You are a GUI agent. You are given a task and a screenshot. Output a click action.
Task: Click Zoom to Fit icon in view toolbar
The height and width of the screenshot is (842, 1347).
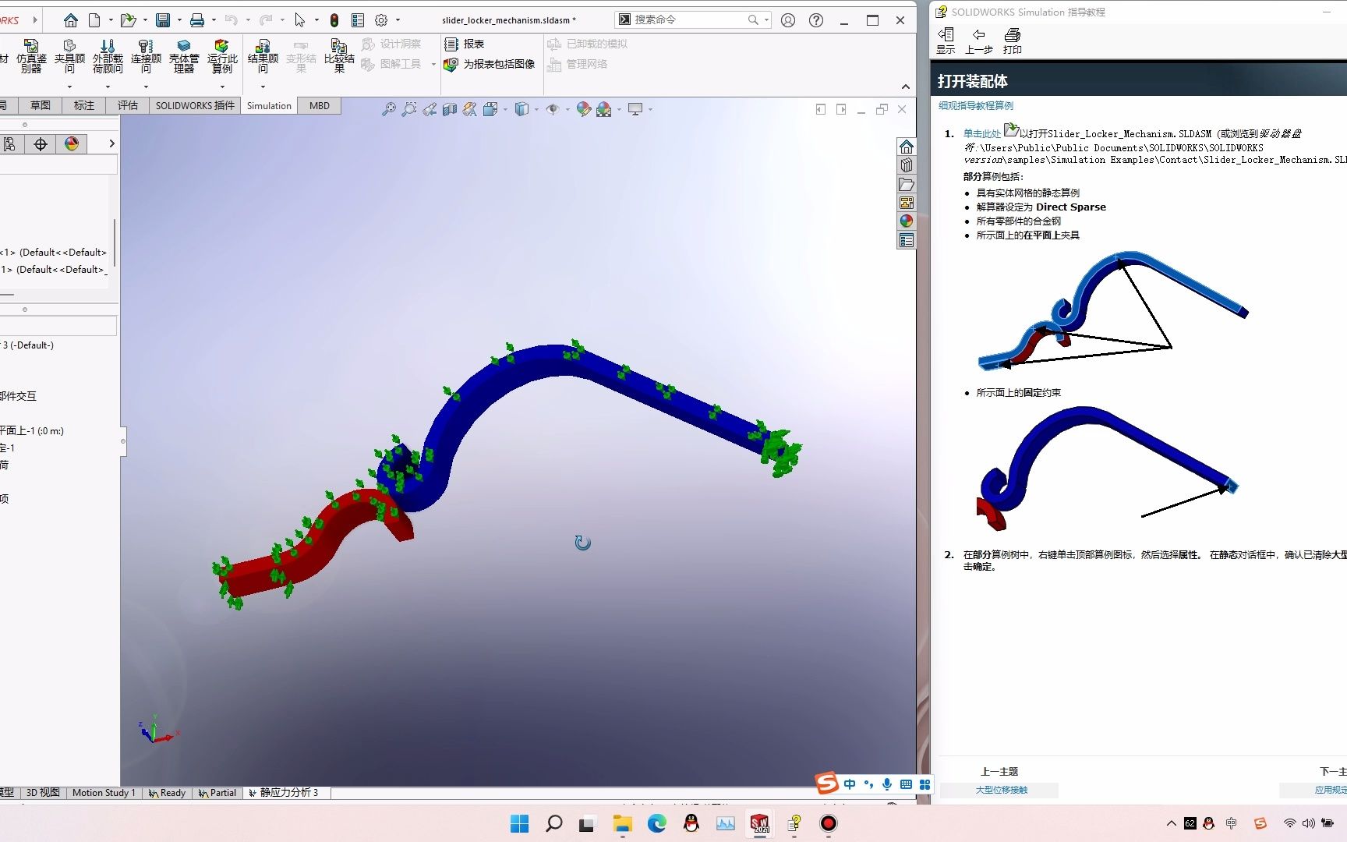pyautogui.click(x=388, y=110)
